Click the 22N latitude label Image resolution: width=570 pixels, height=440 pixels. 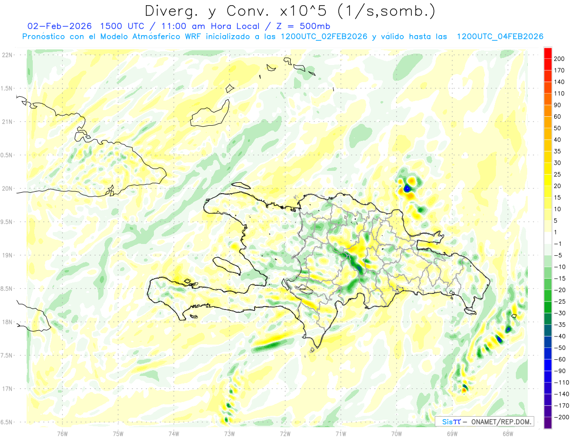(7, 55)
